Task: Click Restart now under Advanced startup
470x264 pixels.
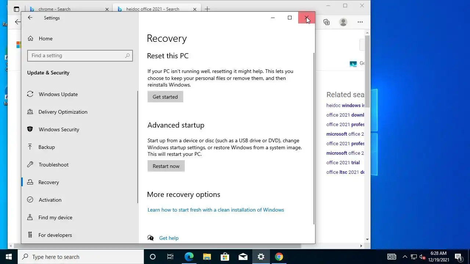Action: coord(166,166)
